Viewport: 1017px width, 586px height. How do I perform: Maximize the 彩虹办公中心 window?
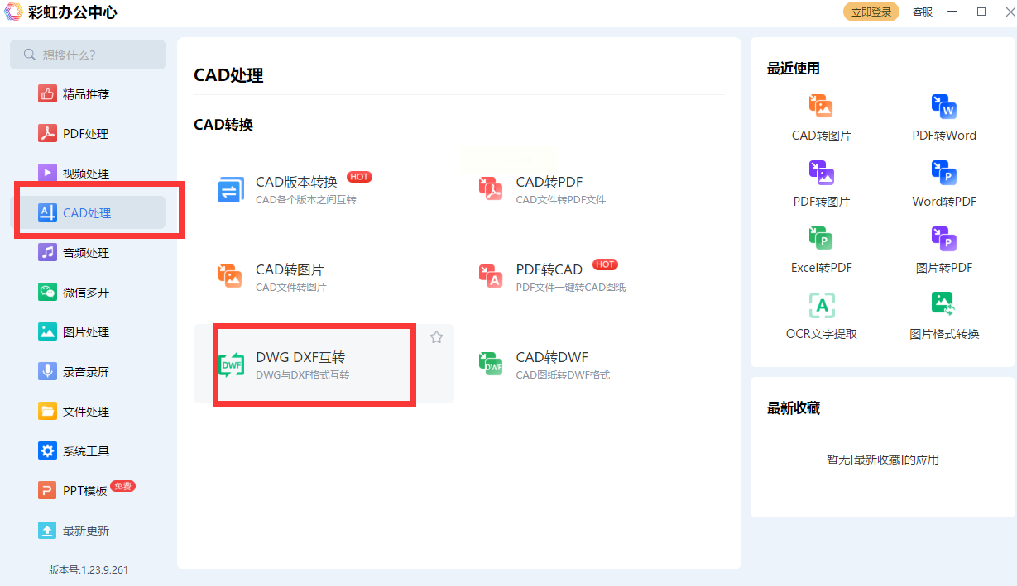(x=981, y=12)
